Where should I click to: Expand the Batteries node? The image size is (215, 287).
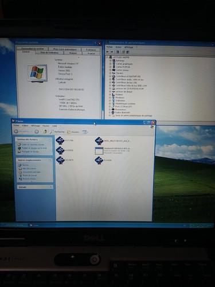110,60
